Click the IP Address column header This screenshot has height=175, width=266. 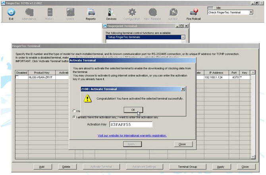pos(216,72)
